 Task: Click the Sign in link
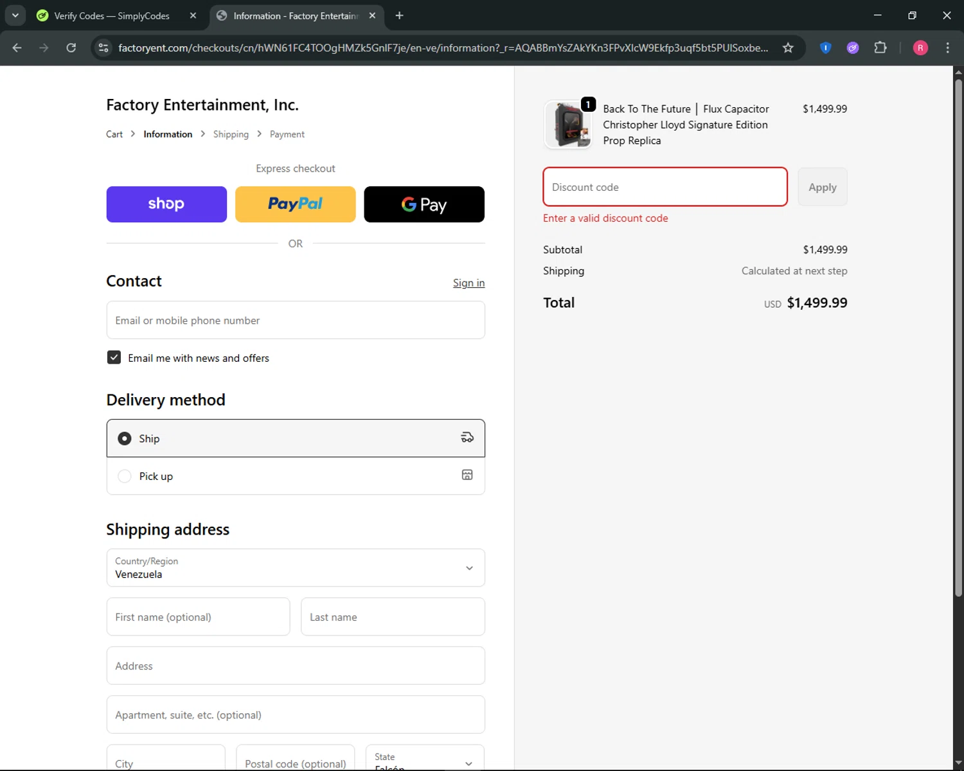[x=469, y=283]
